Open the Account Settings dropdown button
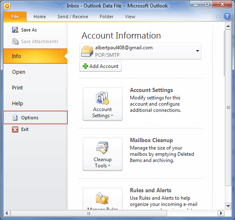 [103, 104]
